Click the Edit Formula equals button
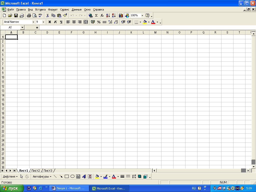This screenshot has width=256, height=192. [37, 27]
